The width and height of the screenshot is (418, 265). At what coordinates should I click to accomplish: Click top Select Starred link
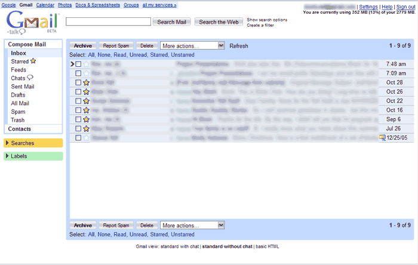[159, 55]
